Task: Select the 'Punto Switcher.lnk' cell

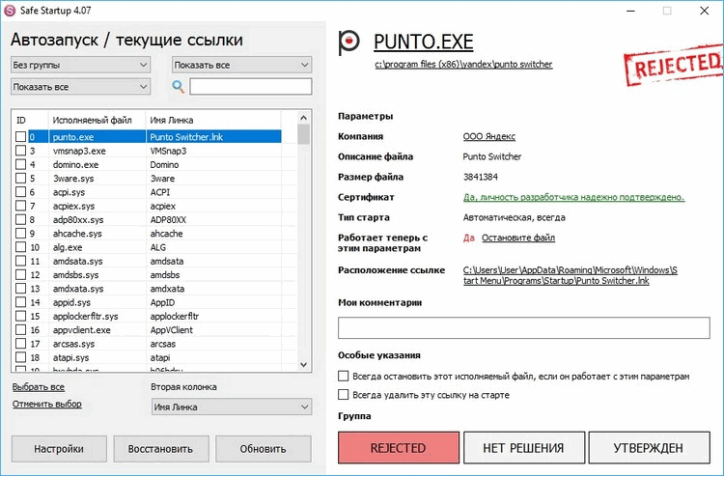Action: (213, 137)
